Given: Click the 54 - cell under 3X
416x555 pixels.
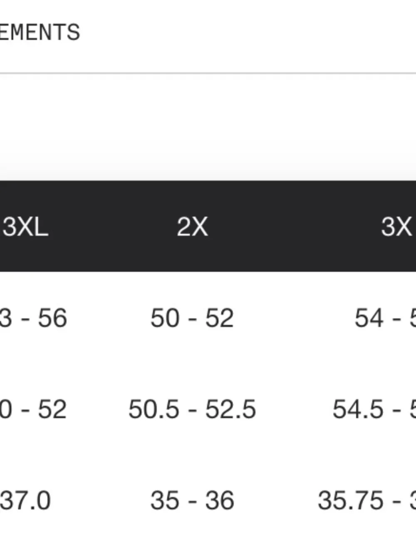Looking at the screenshot, I should pyautogui.click(x=385, y=318).
